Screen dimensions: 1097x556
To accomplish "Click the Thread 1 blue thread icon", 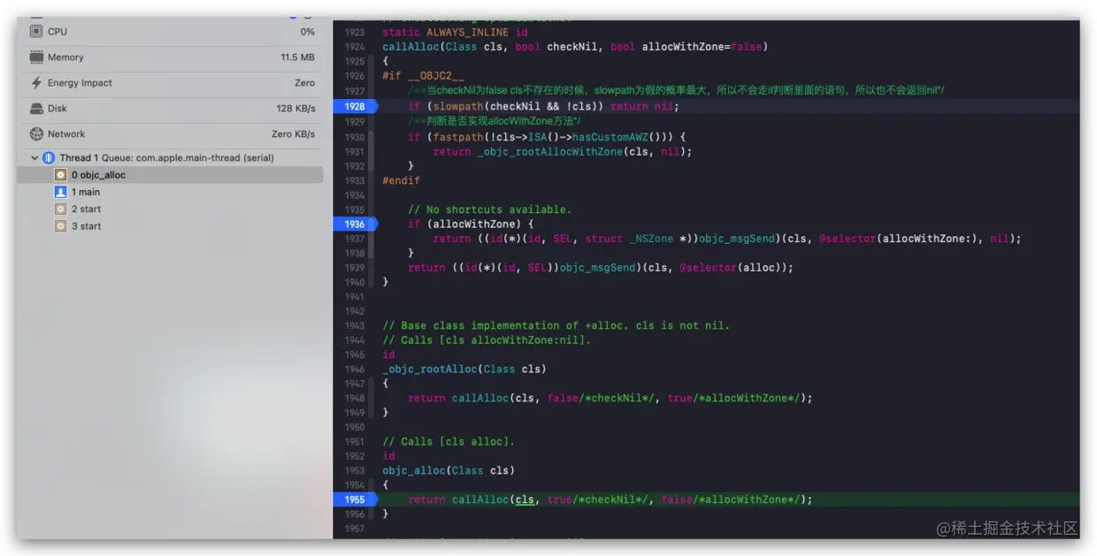I will point(49,157).
